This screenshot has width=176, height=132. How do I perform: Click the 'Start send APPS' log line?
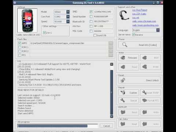coord(25,113)
